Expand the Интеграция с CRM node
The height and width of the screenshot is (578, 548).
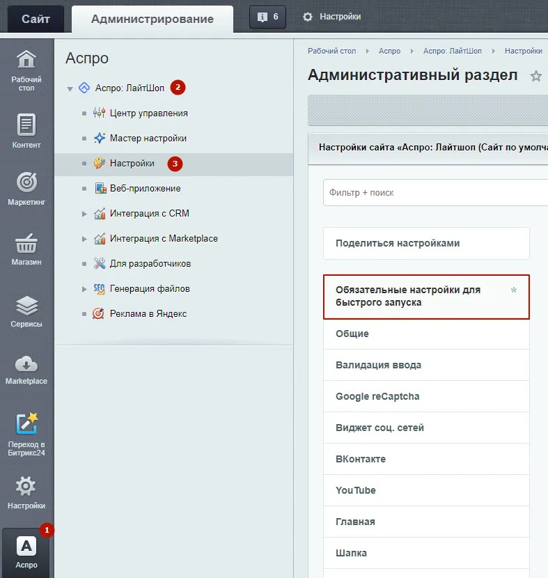coord(84,214)
